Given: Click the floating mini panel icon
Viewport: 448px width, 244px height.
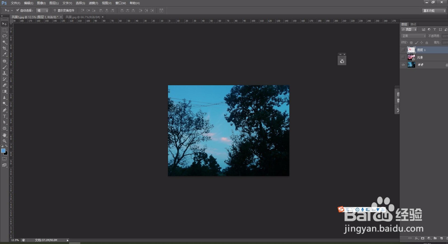Looking at the screenshot, I should [x=342, y=61].
